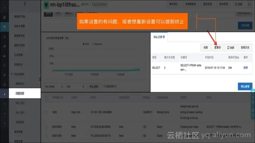Tick the header checkbox of the thread table
The height and width of the screenshot is (143, 255).
click(46, 98)
